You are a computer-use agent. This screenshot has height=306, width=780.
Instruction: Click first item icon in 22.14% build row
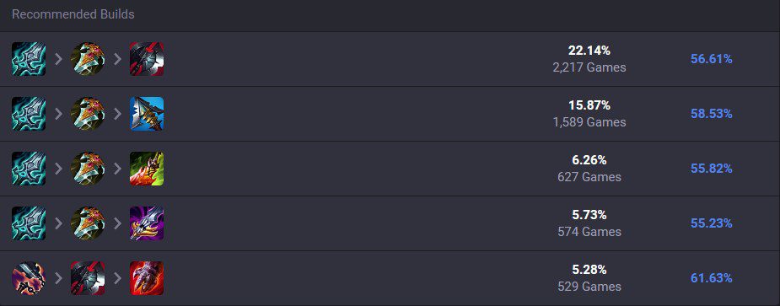29,59
